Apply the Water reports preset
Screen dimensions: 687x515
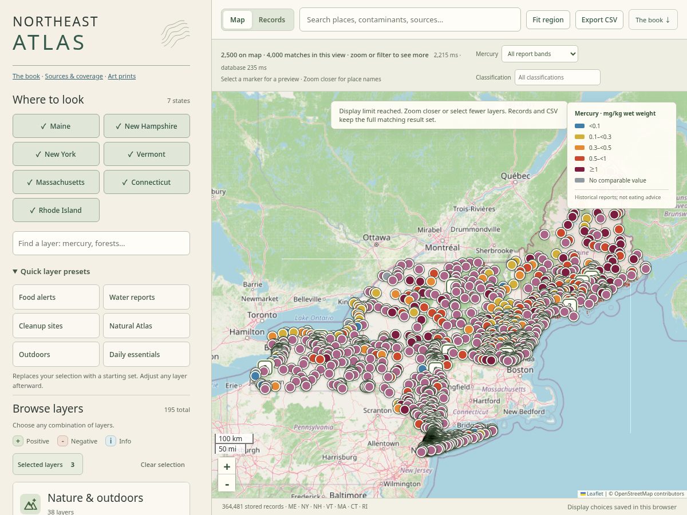click(x=147, y=297)
